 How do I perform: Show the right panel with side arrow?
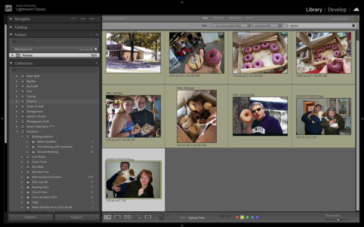click(x=362, y=119)
